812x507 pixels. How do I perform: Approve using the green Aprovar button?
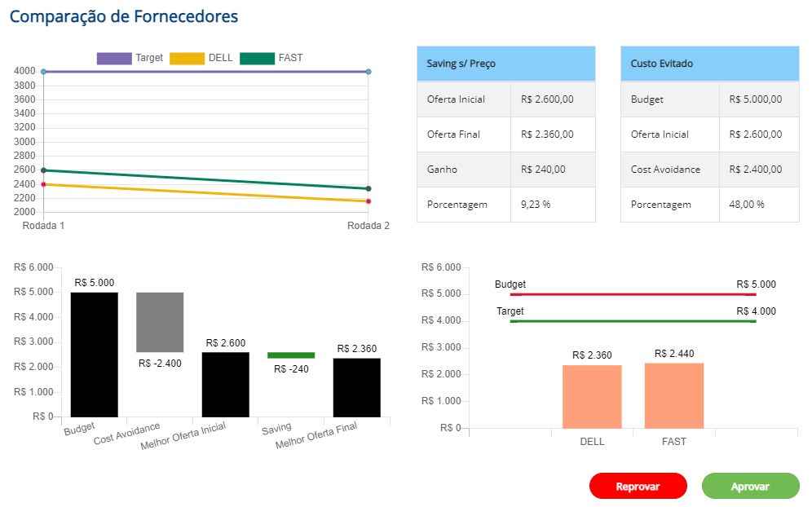pos(750,487)
